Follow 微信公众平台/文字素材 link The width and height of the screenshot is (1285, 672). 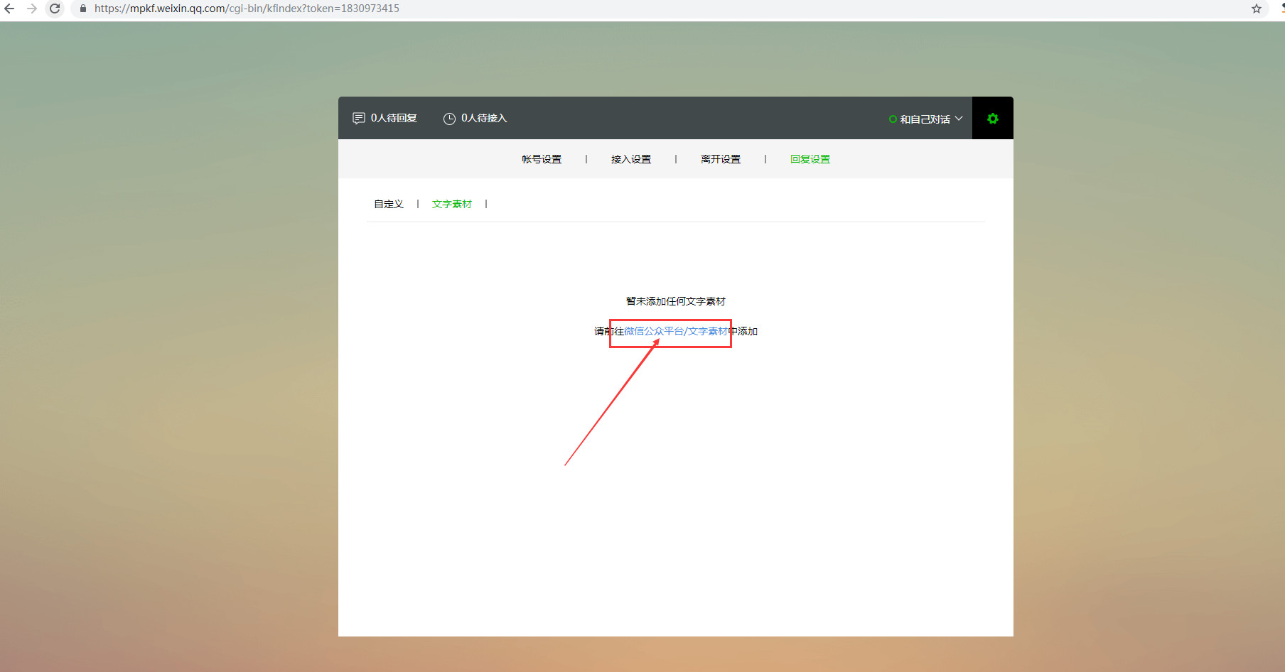[x=676, y=331]
